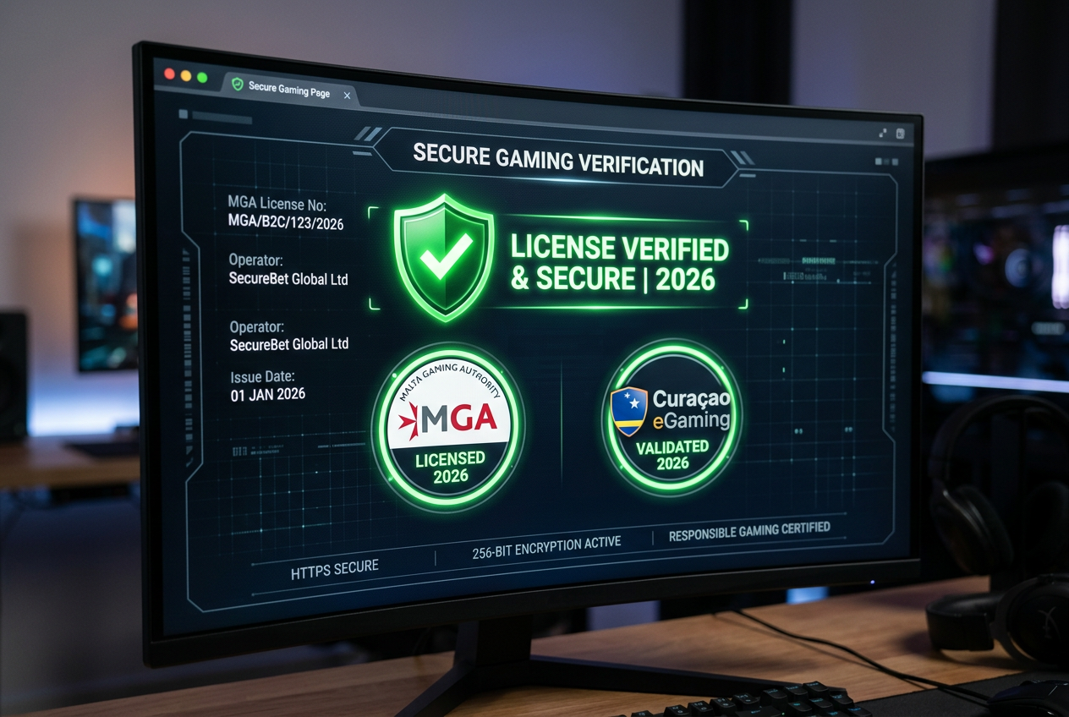Click the green maximize window dot
1069x717 pixels.
tap(202, 78)
